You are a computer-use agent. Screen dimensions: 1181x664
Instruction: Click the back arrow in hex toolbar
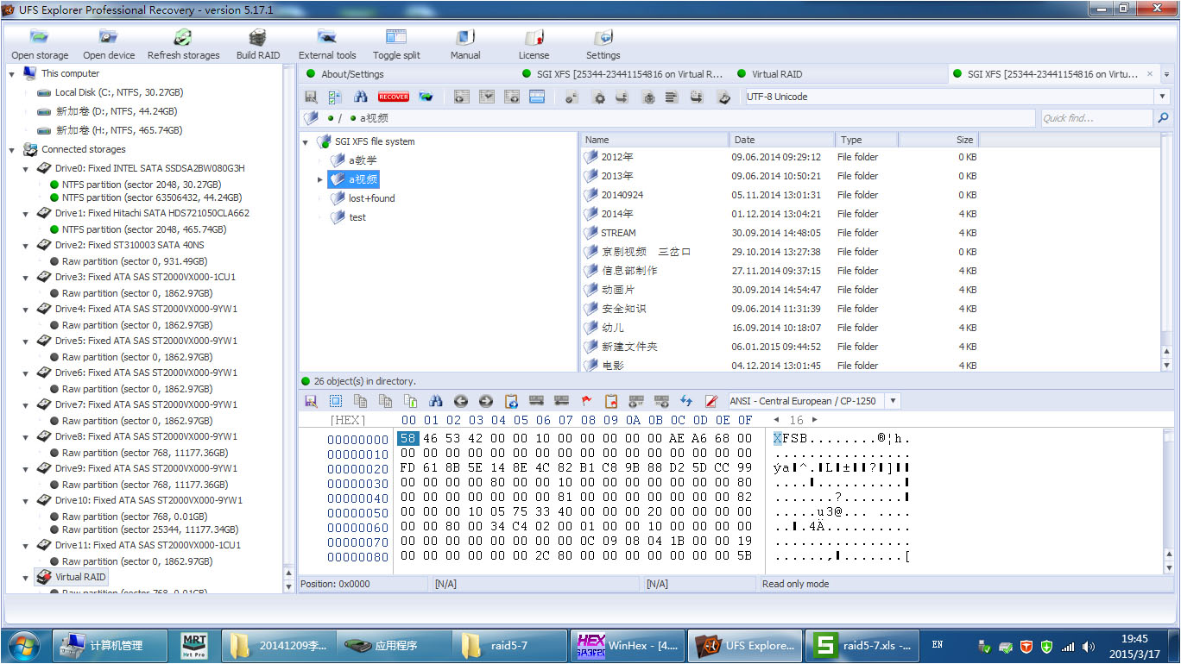coord(460,401)
